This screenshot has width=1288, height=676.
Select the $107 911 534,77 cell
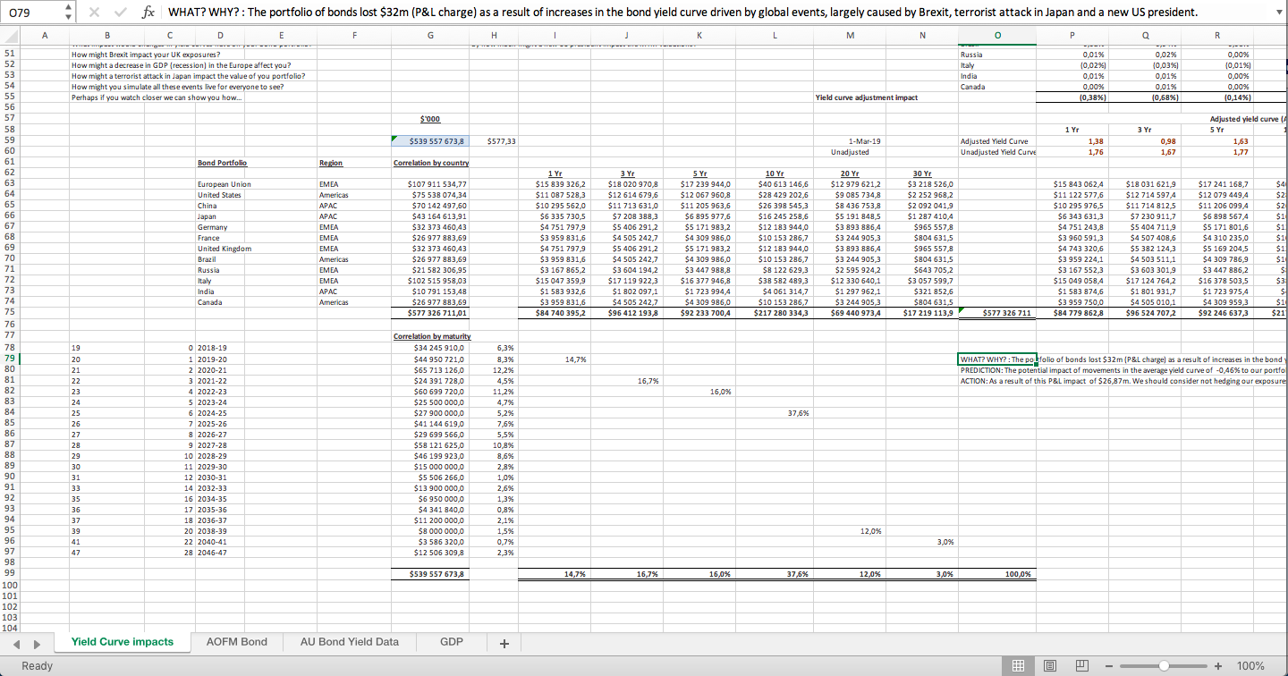(431, 184)
